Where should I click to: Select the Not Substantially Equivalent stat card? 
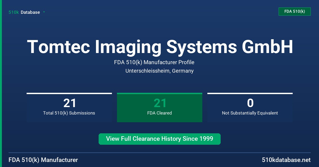click(x=250, y=107)
